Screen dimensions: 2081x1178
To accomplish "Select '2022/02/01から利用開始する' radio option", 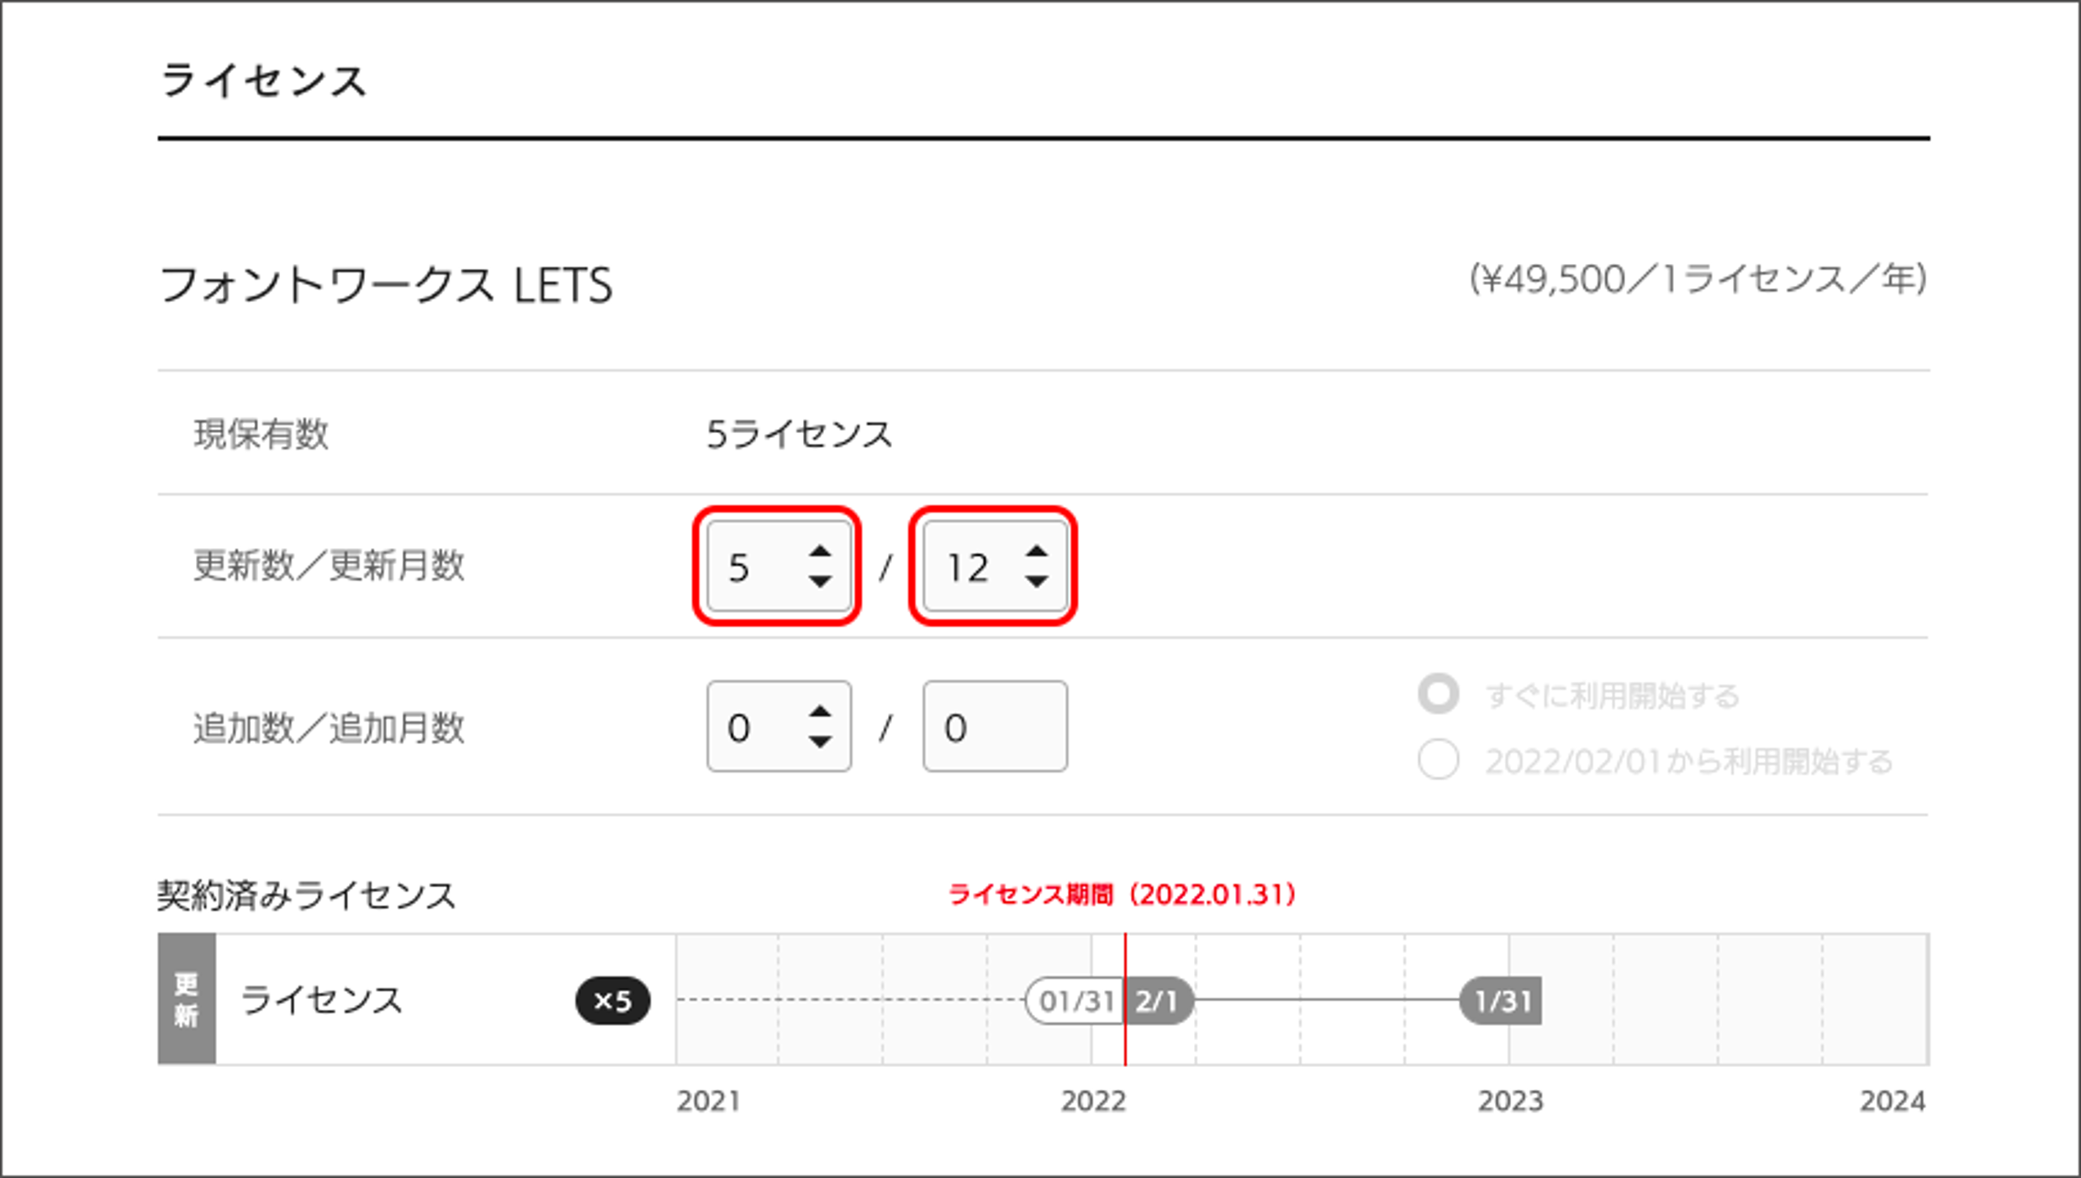I will 1439,760.
